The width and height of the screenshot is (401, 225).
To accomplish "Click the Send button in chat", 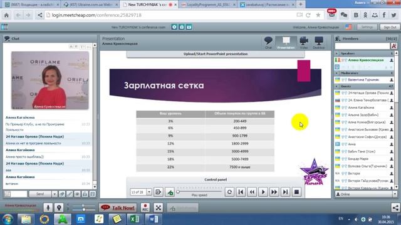I will point(40,194).
